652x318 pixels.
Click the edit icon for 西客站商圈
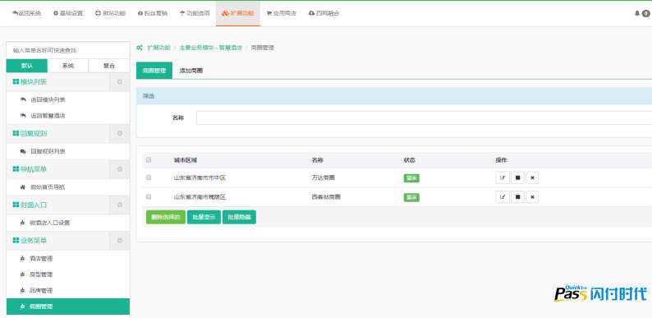(x=503, y=197)
